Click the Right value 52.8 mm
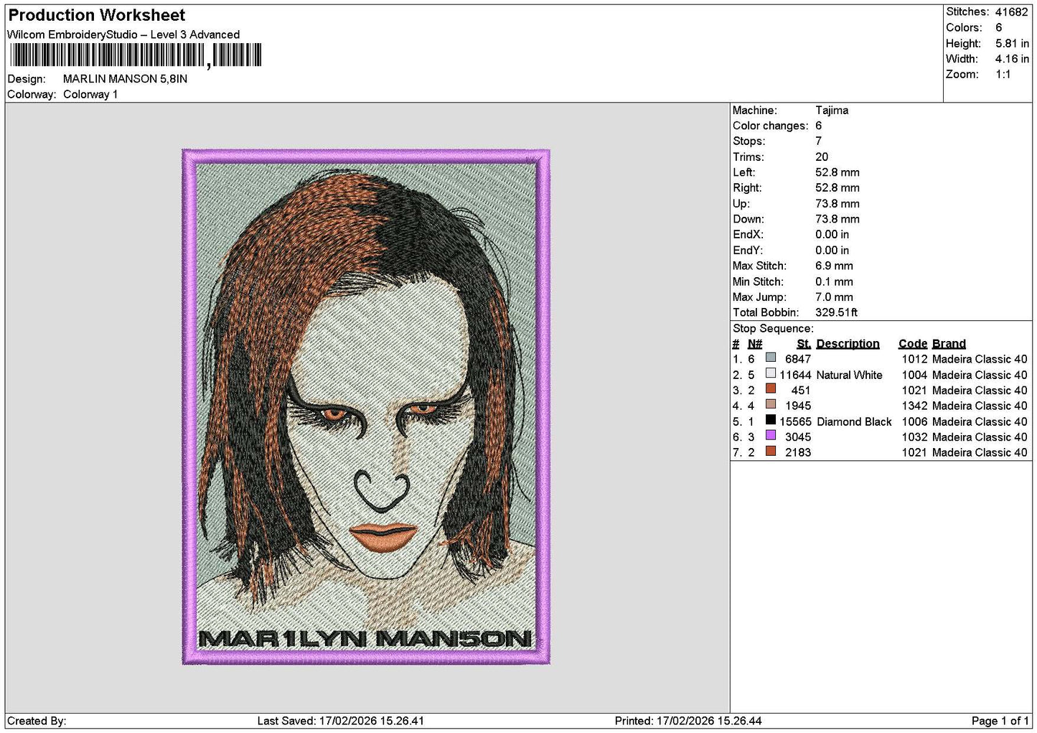Viewport: 1037px width, 733px height. pyautogui.click(x=837, y=188)
